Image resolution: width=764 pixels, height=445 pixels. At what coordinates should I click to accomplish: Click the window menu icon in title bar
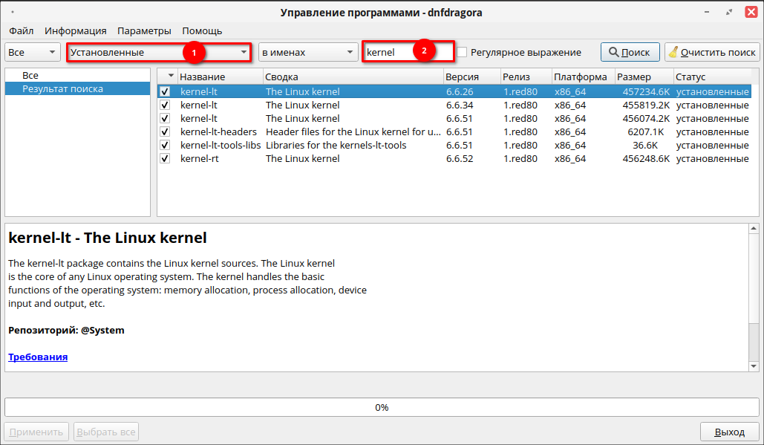12,13
